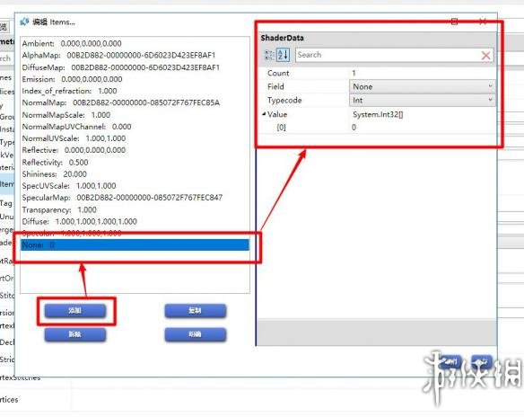524x417 pixels.
Task: Select the NormalMap list entry
Action: 120,102
